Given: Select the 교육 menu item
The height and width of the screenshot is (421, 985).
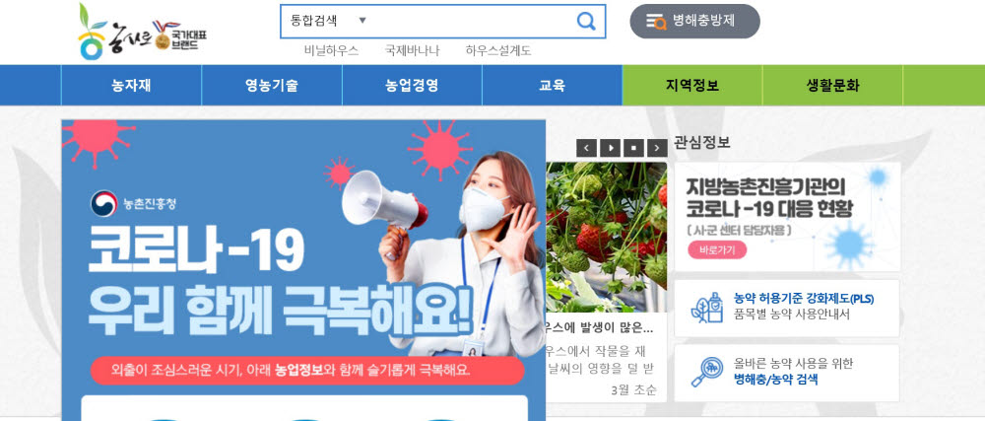Looking at the screenshot, I should tap(553, 86).
